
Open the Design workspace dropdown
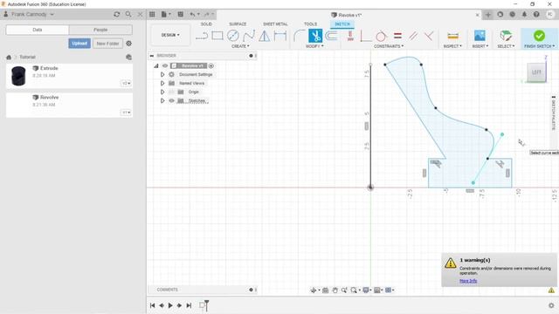pyautogui.click(x=170, y=35)
